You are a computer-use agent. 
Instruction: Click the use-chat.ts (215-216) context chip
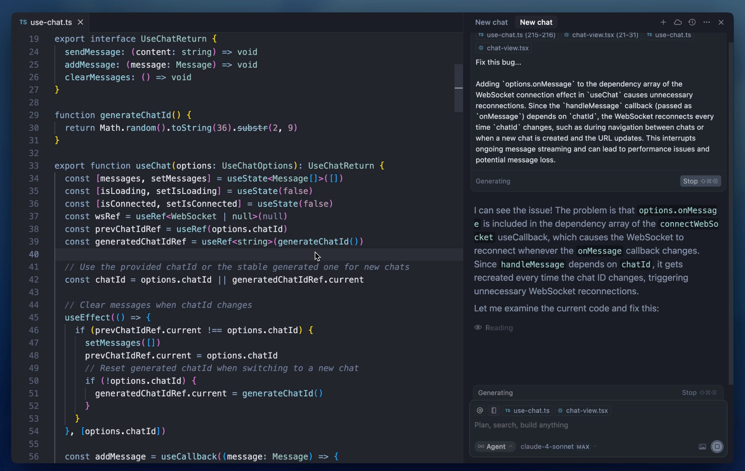click(517, 35)
